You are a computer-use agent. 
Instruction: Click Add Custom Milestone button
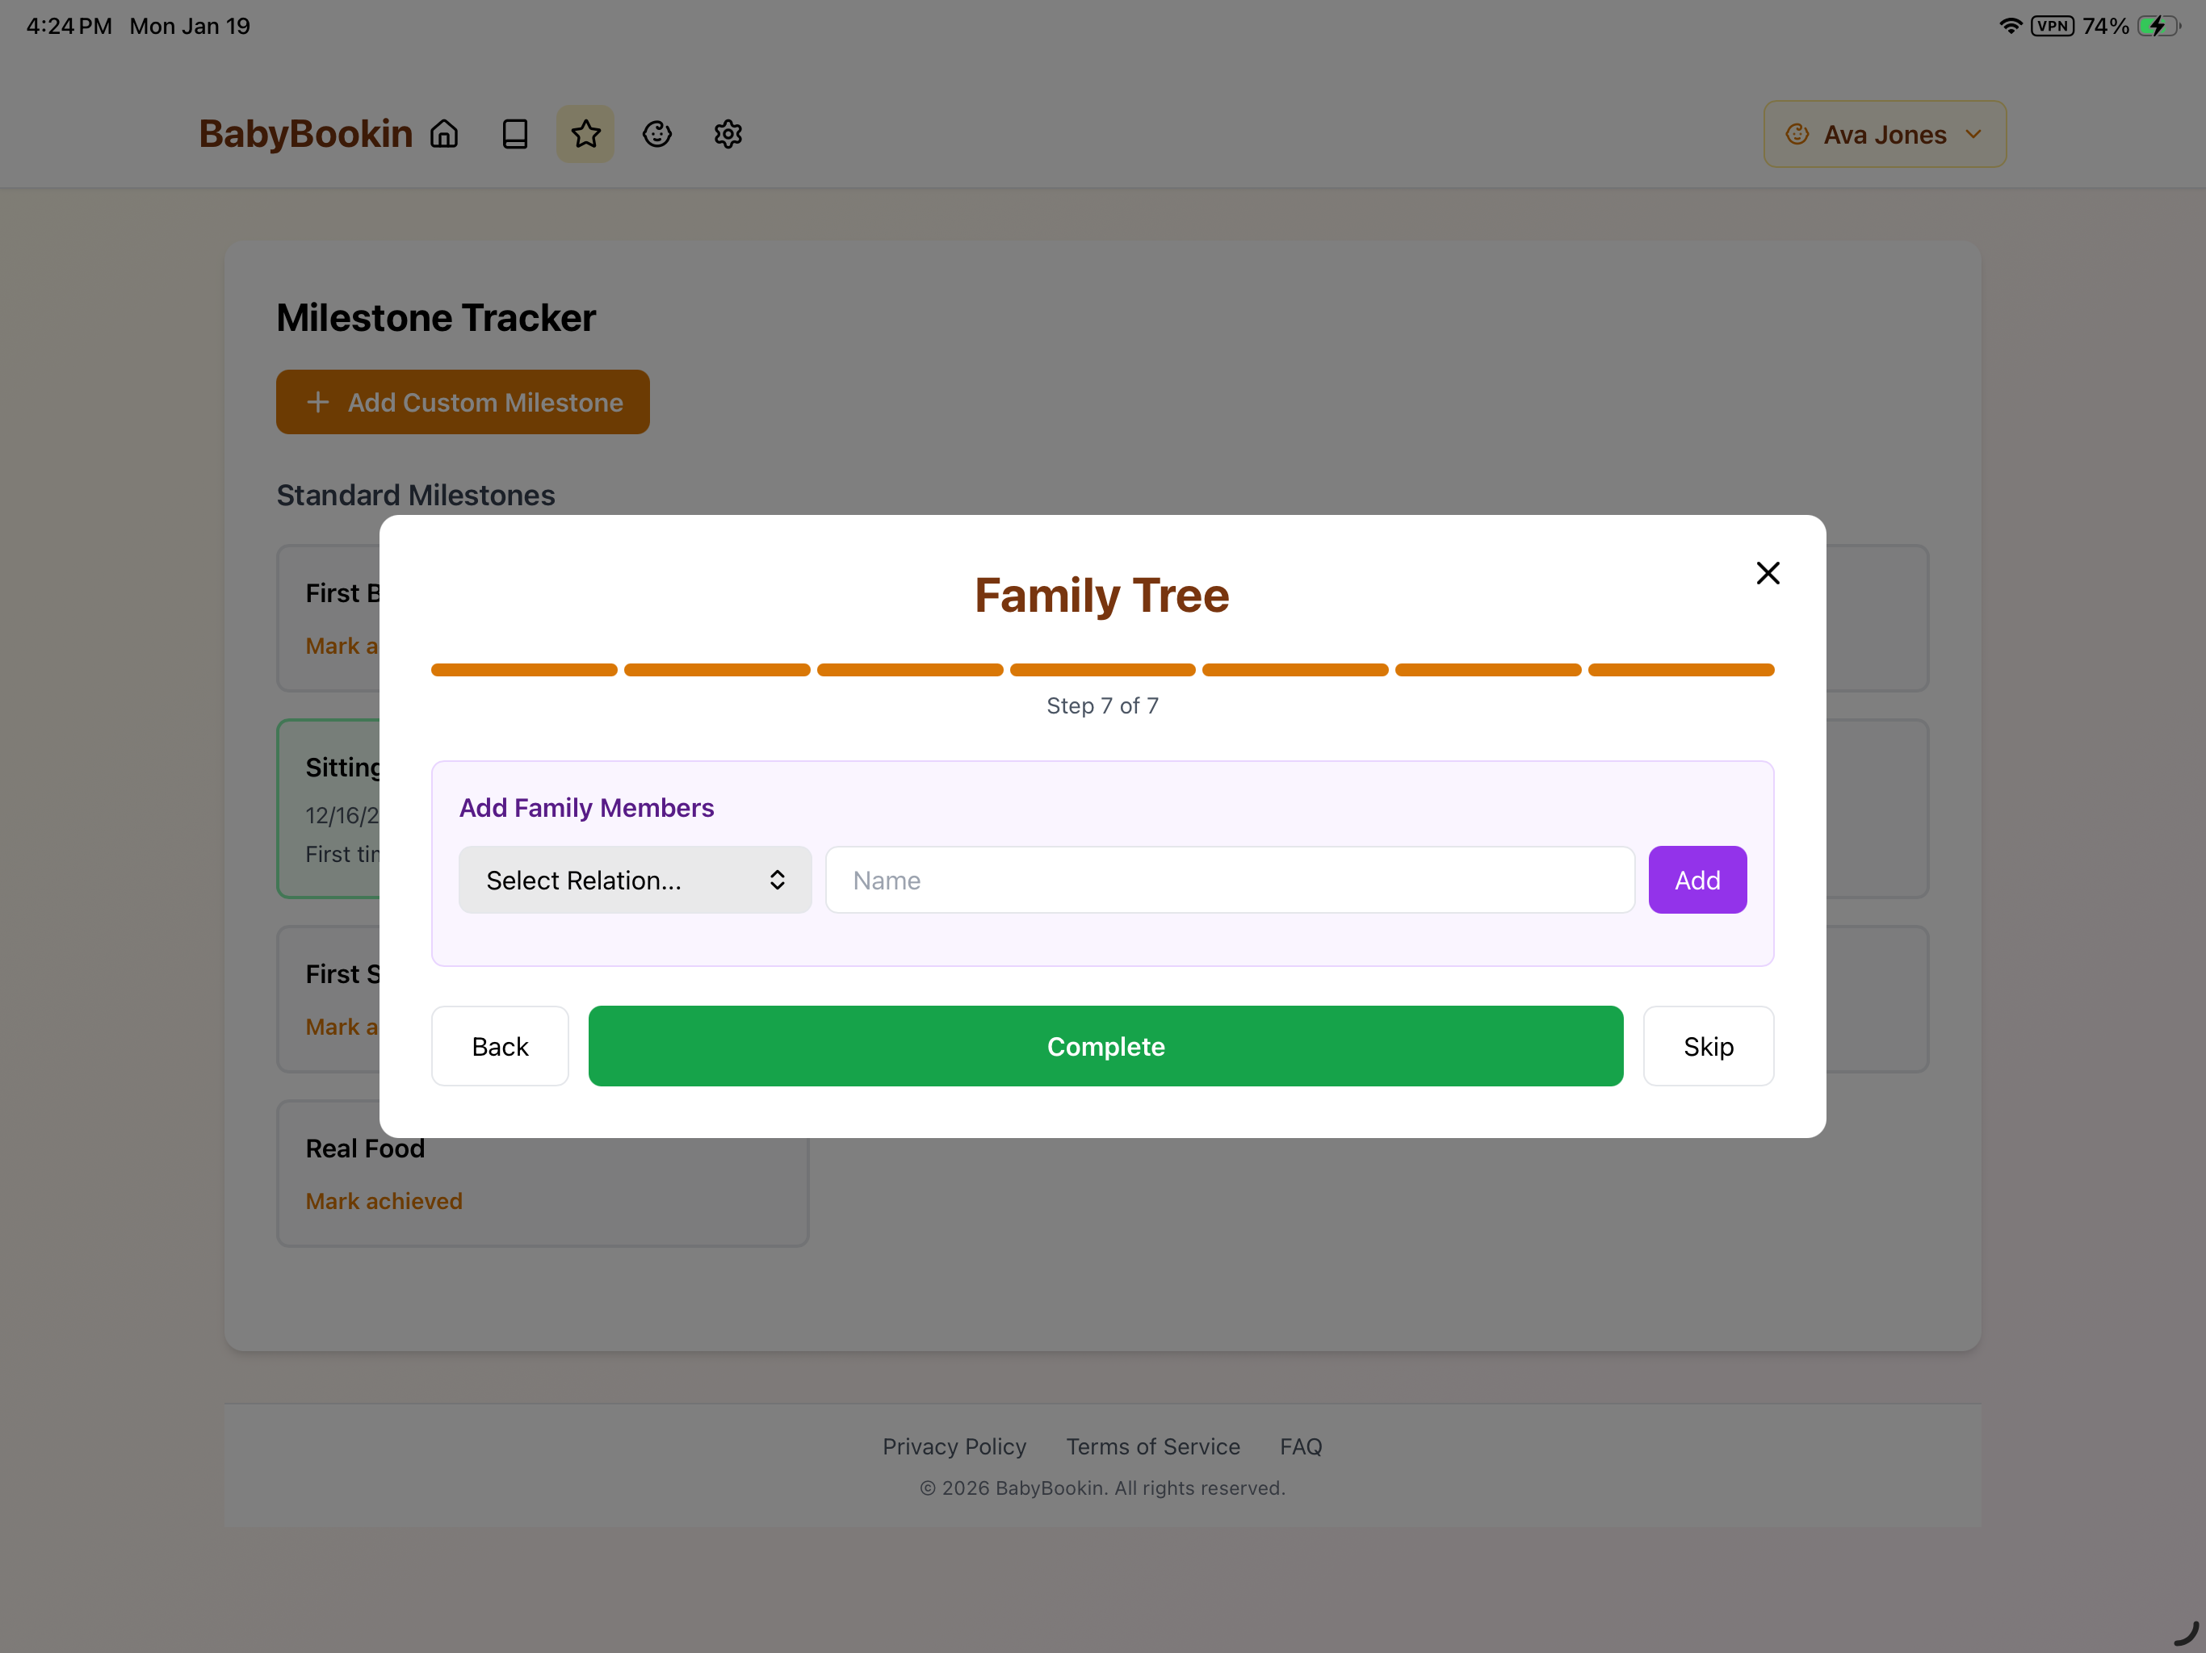463,402
